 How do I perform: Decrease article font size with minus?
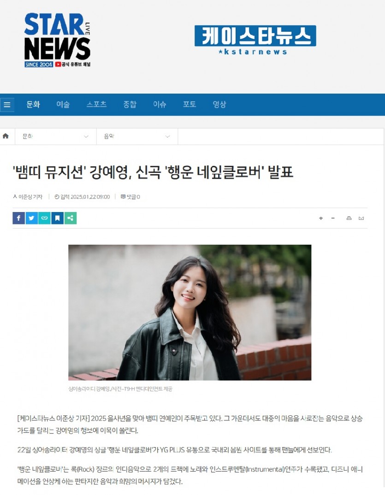(333, 218)
